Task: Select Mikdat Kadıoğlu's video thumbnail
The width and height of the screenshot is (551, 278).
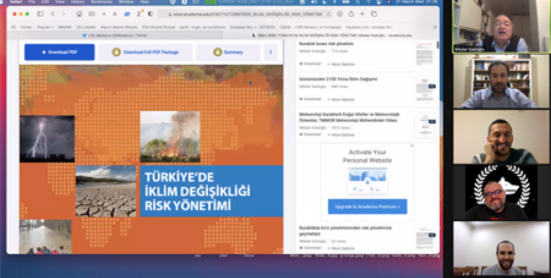Action: (502, 27)
